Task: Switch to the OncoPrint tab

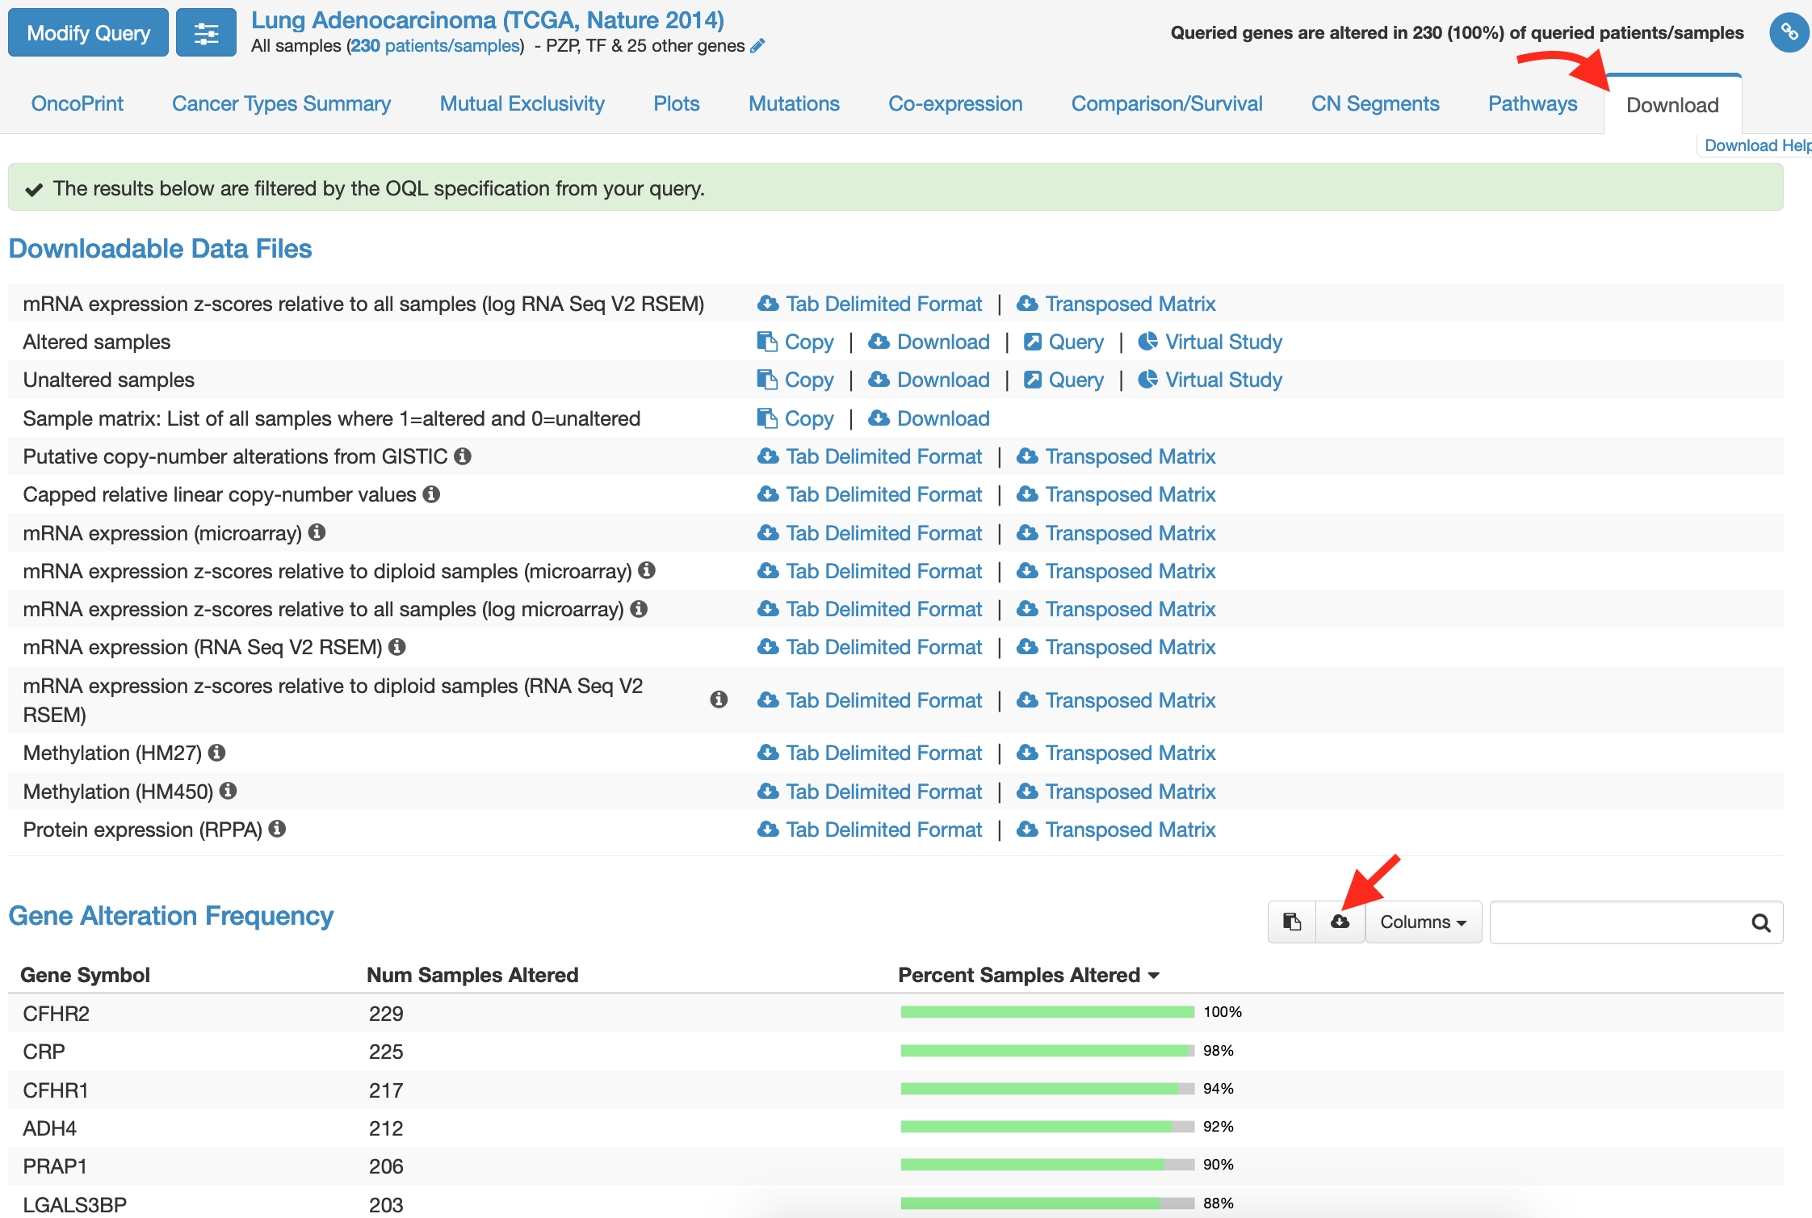Action: 78,104
